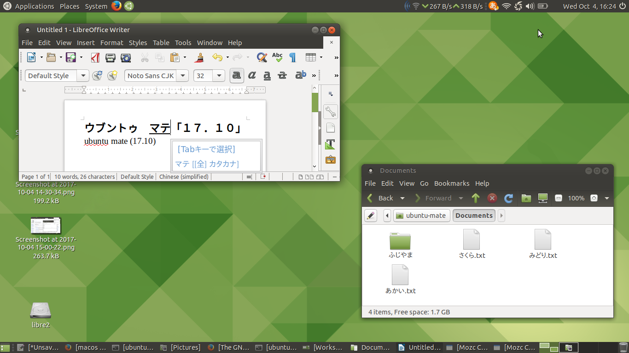
Task: Open the paragraph style dropdown
Action: click(x=83, y=76)
